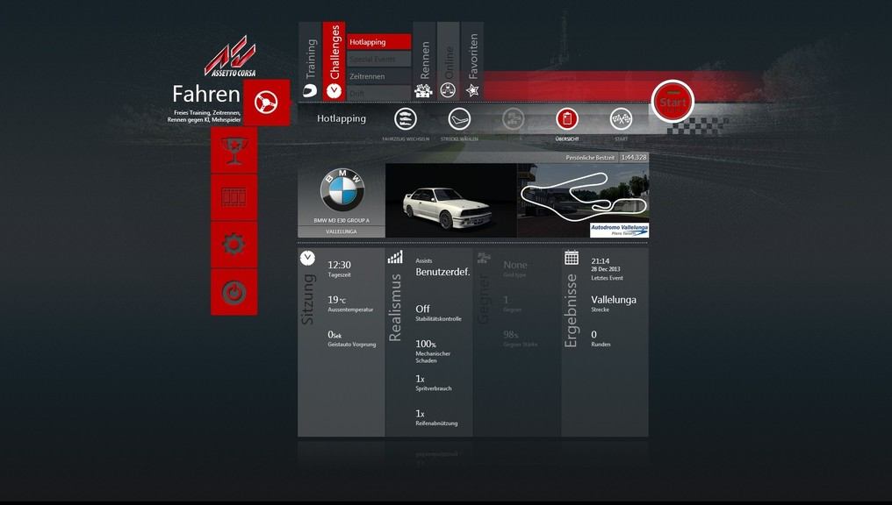Screen dimensions: 892x505
Task: Click the VALLELUNGA label under the car name
Action: pyautogui.click(x=342, y=231)
